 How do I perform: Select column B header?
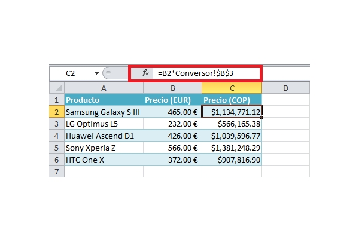coord(173,88)
